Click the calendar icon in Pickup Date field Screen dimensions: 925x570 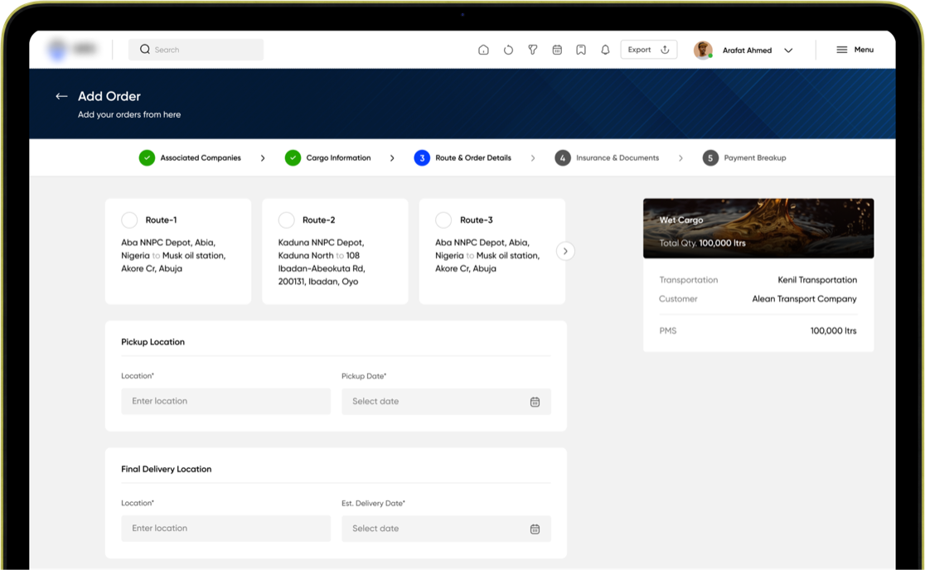535,402
